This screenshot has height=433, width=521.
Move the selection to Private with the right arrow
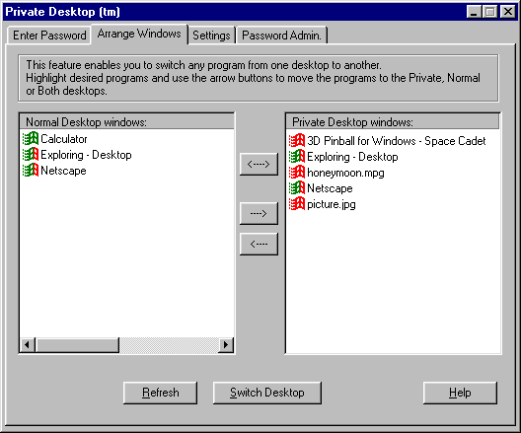tap(259, 213)
